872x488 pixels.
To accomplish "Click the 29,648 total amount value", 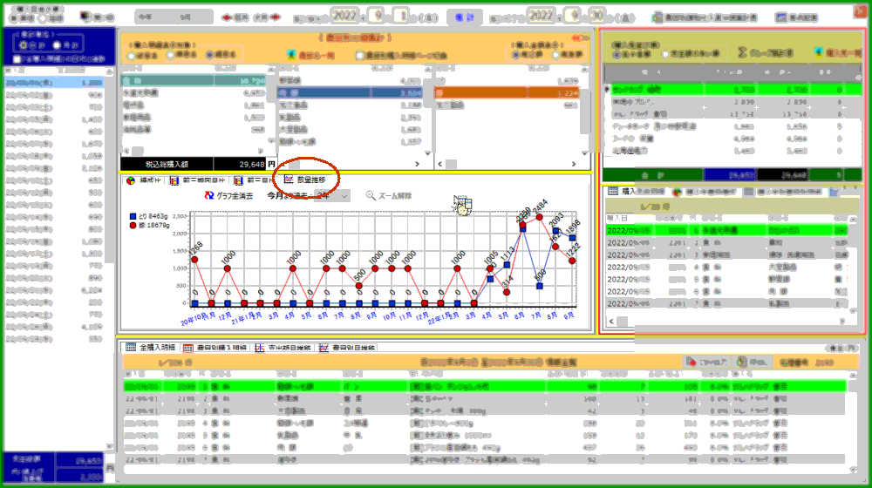I will pos(252,165).
